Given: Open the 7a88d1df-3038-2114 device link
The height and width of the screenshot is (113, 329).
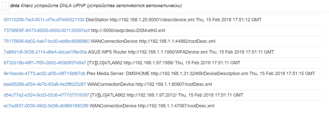Looking at the screenshot, I should pyautogui.click(x=45, y=52).
